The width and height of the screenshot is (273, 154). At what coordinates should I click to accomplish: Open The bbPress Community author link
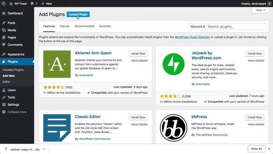(212, 135)
